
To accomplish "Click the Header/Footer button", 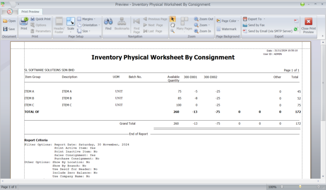I will [x=59, y=25].
